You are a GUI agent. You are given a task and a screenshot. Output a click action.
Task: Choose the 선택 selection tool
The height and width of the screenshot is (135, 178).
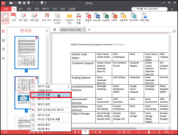pos(14,18)
